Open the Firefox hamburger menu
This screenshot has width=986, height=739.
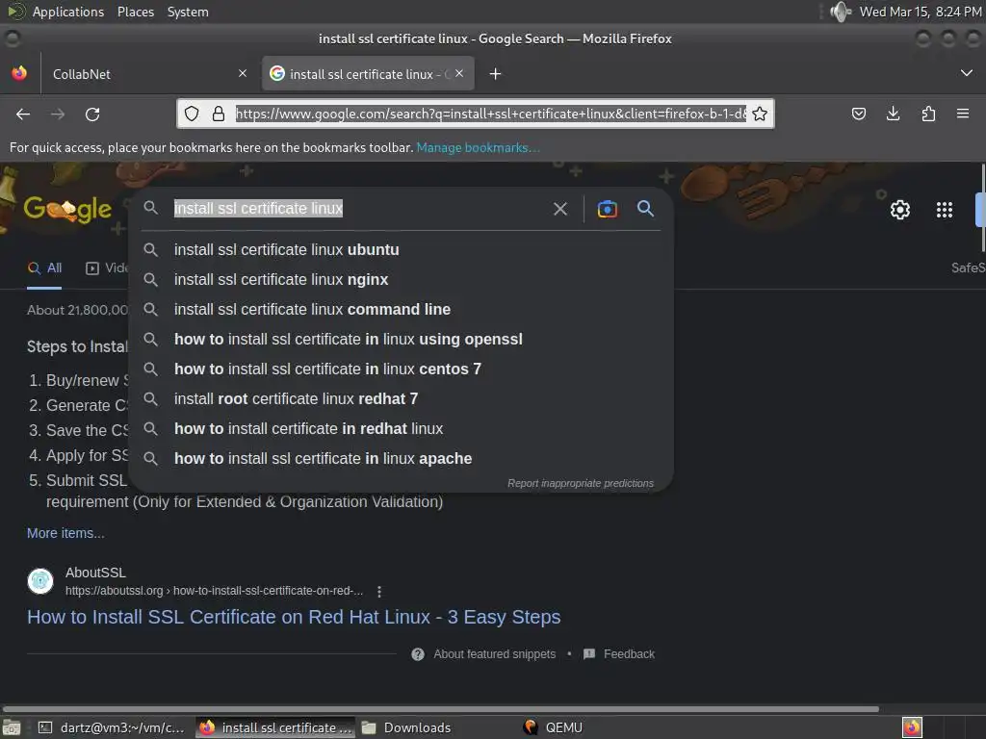(x=963, y=114)
